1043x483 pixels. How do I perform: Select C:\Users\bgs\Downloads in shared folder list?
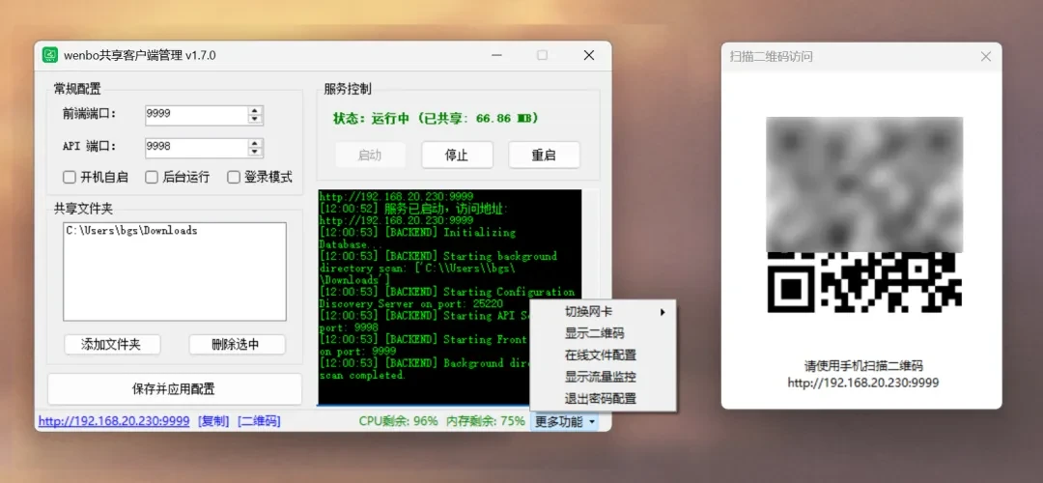(x=131, y=231)
